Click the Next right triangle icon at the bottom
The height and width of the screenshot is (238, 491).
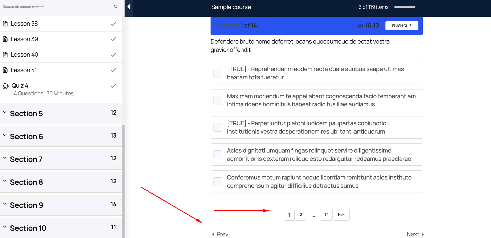tap(423, 235)
